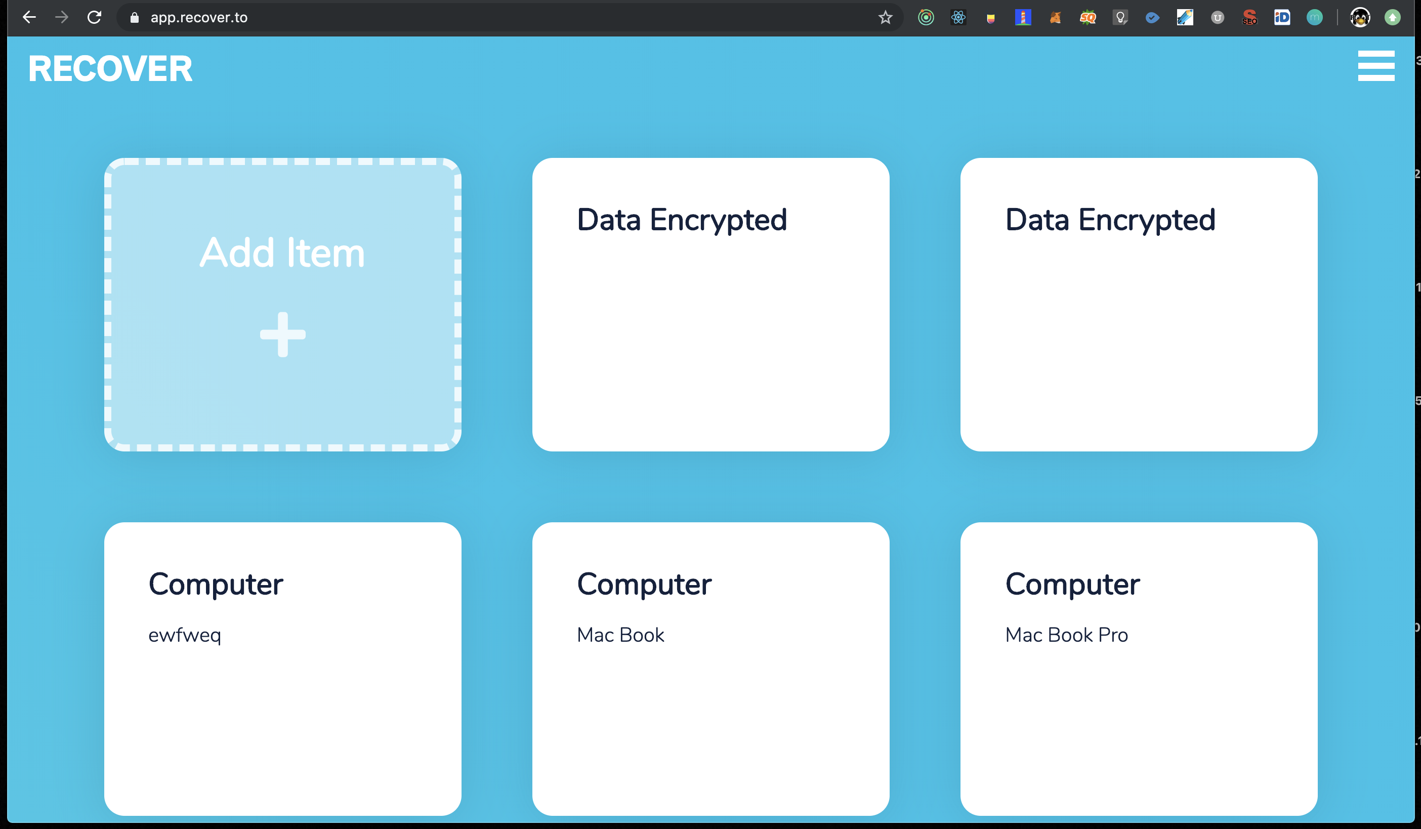Open the SEOquake SQ extension

click(x=1088, y=18)
